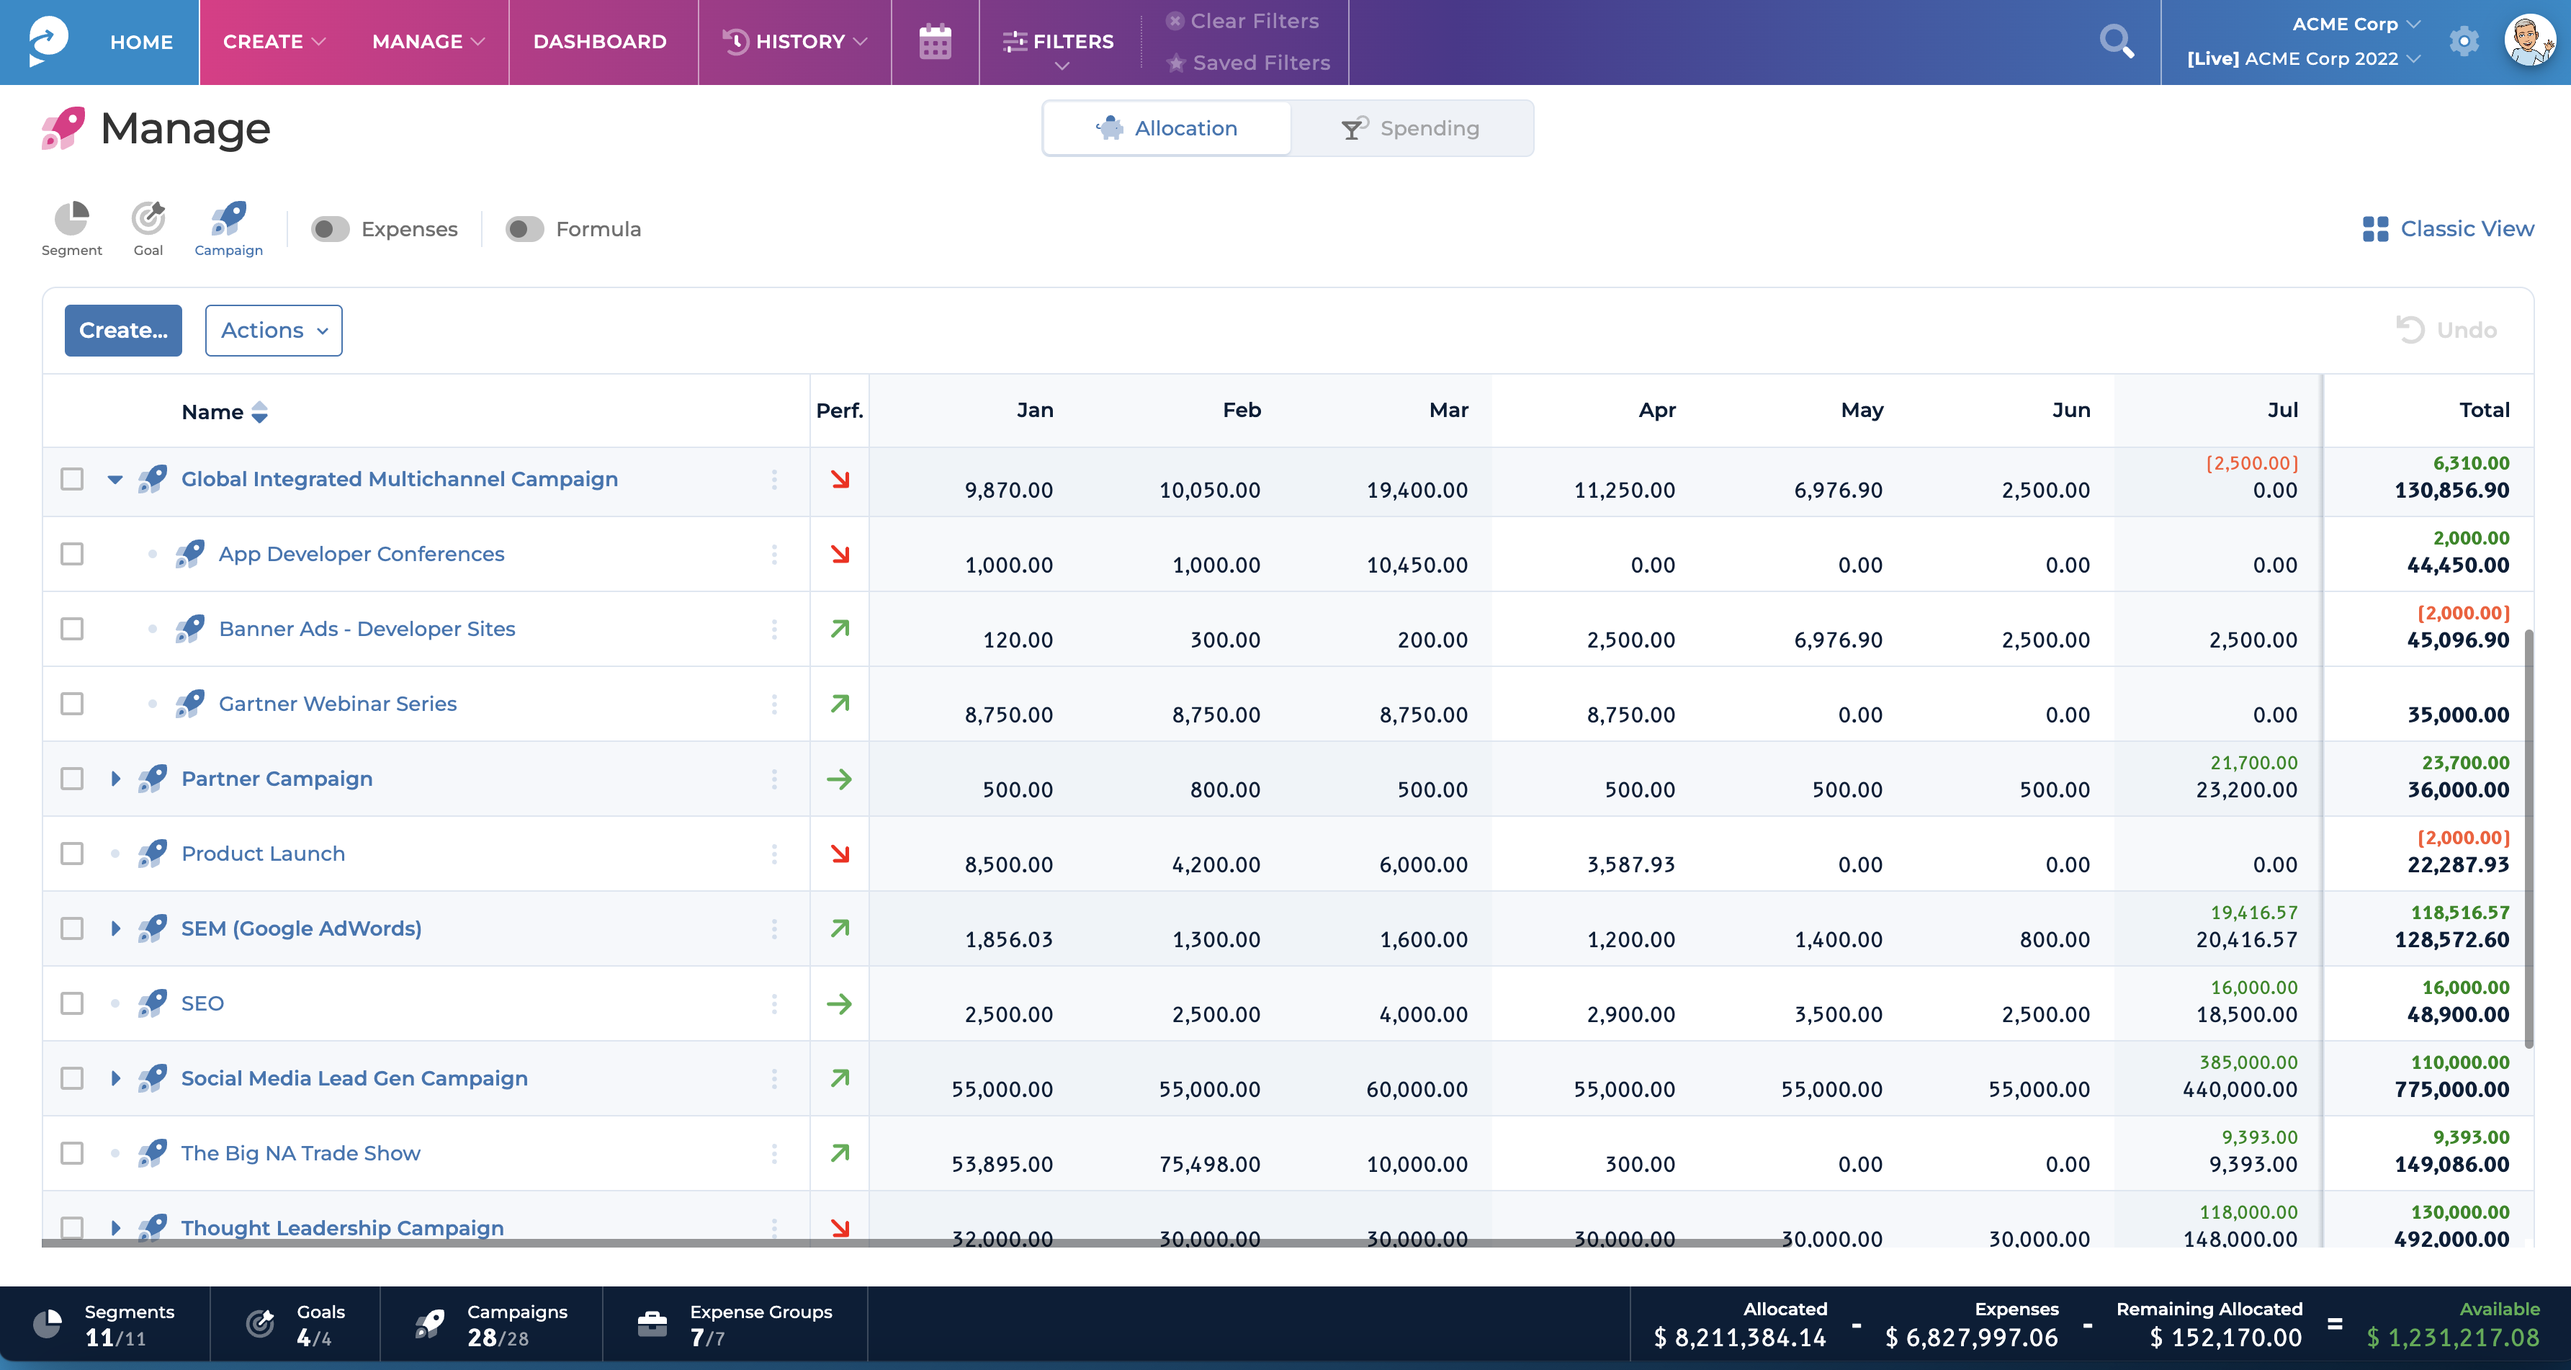Open the search magnifier icon

[x=2116, y=42]
